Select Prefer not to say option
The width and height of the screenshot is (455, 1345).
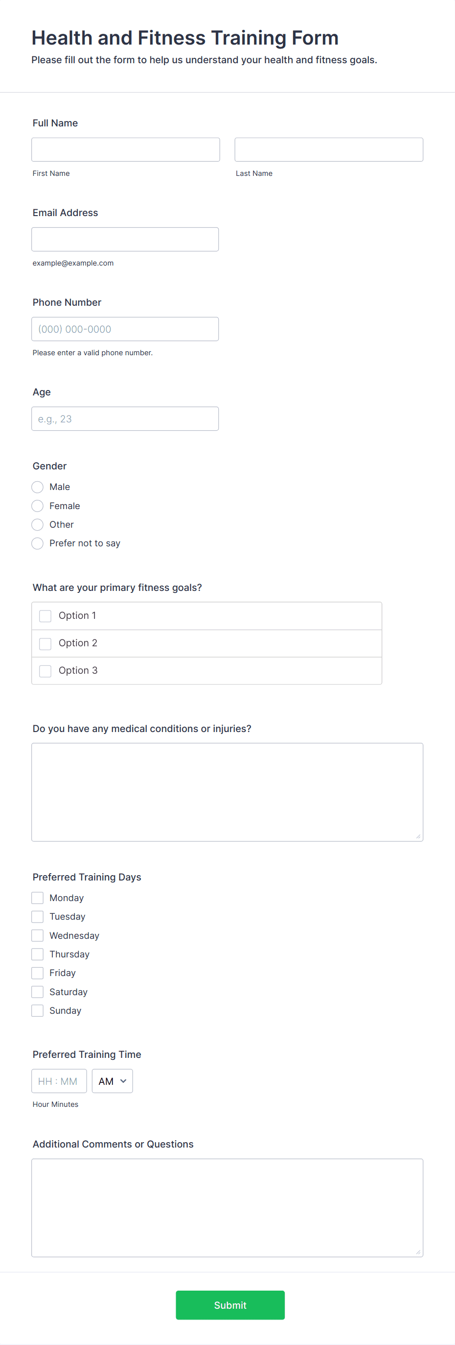[37, 543]
